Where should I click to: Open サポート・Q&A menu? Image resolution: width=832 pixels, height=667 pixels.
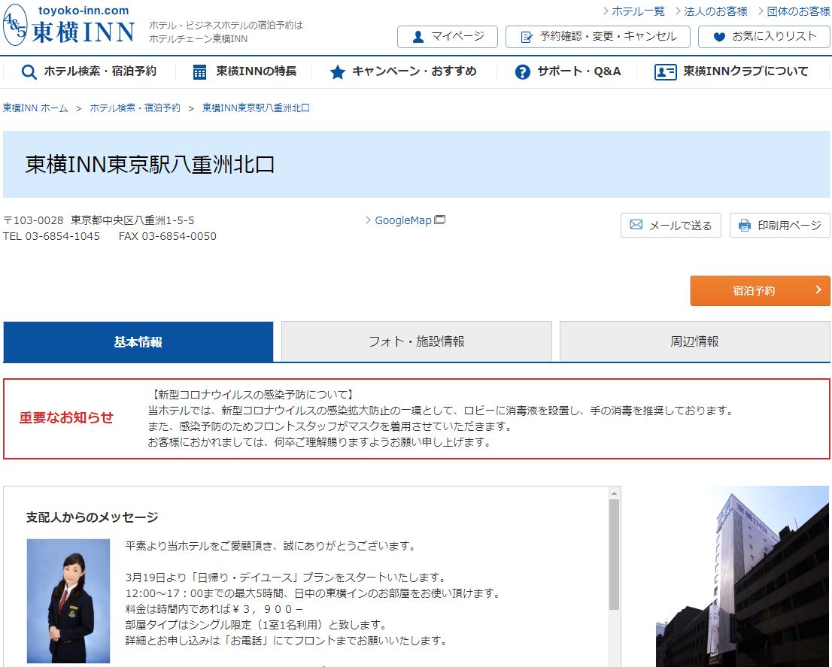(x=568, y=71)
